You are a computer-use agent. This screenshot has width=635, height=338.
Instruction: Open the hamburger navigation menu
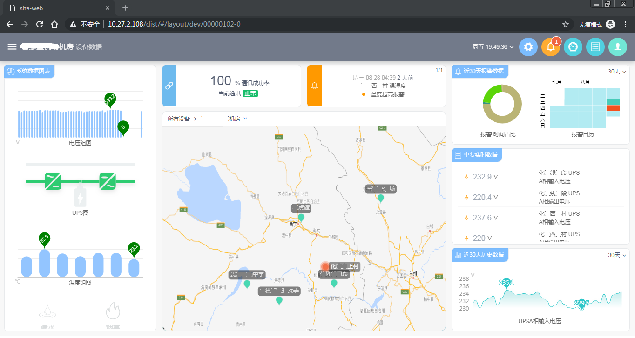pyautogui.click(x=12, y=46)
